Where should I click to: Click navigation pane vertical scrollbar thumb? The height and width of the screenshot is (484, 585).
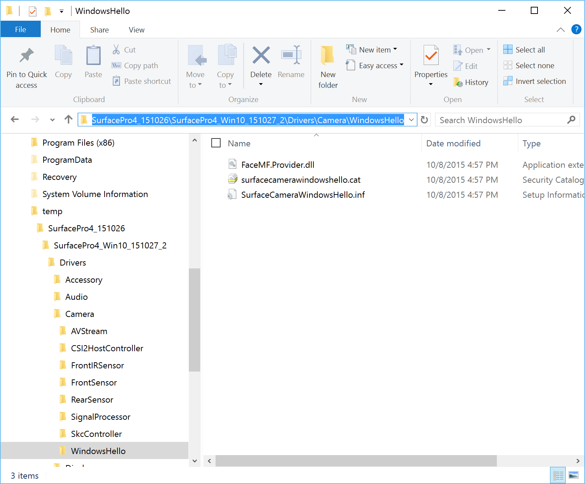pyautogui.click(x=195, y=320)
